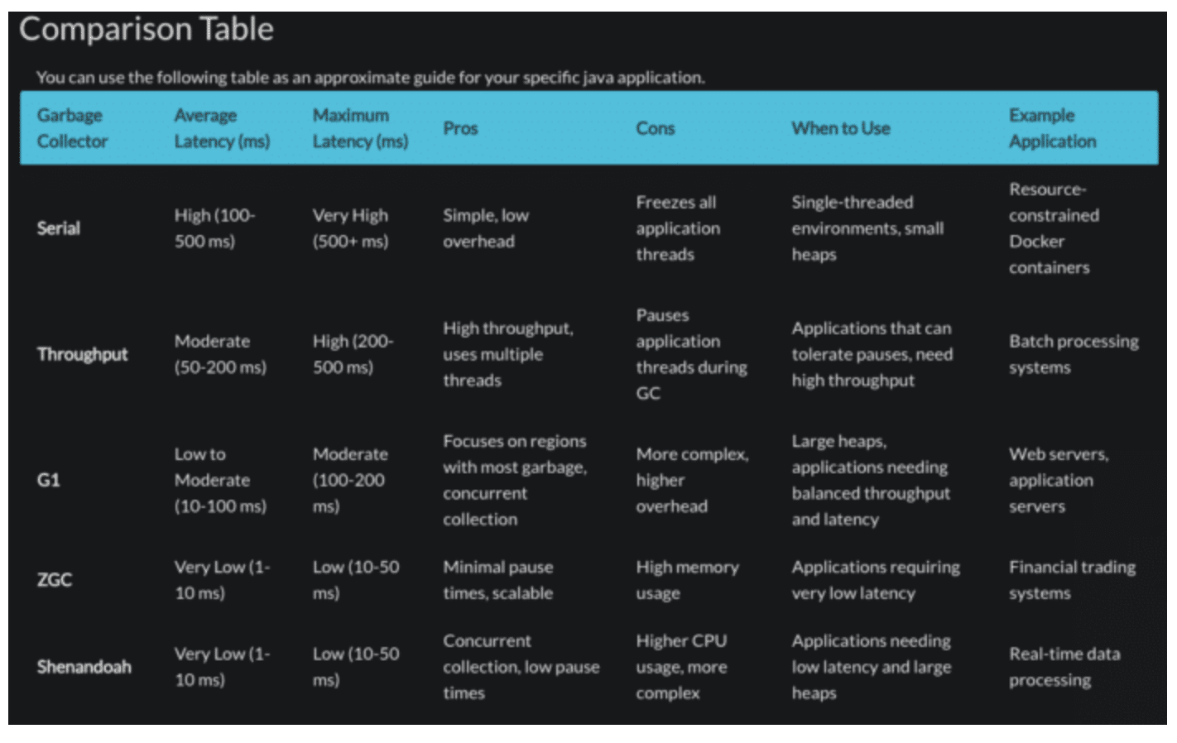Image resolution: width=1177 pixels, height=743 pixels.
Task: Select the Batch processing systems cell
Action: pyautogui.click(x=1074, y=354)
